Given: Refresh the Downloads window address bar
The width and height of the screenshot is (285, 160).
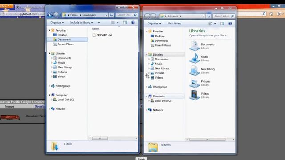Looking at the screenshot, I should [x=111, y=15].
